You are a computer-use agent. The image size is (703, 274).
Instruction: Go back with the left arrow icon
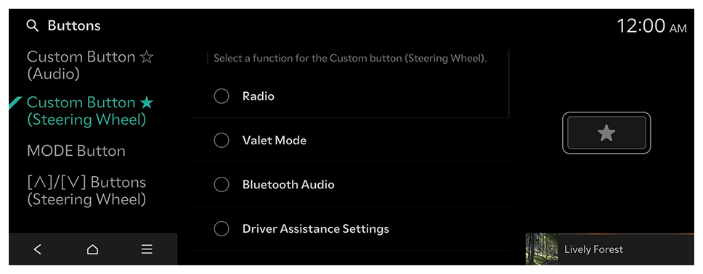pos(38,249)
